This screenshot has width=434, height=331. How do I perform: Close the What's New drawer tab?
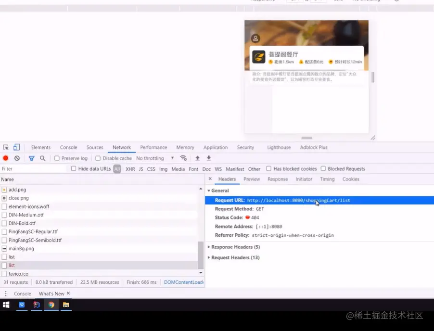coord(68,293)
